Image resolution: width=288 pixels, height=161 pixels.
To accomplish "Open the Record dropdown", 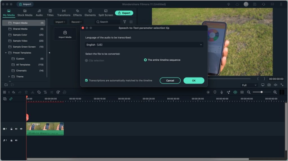I will pyautogui.click(x=76, y=22).
